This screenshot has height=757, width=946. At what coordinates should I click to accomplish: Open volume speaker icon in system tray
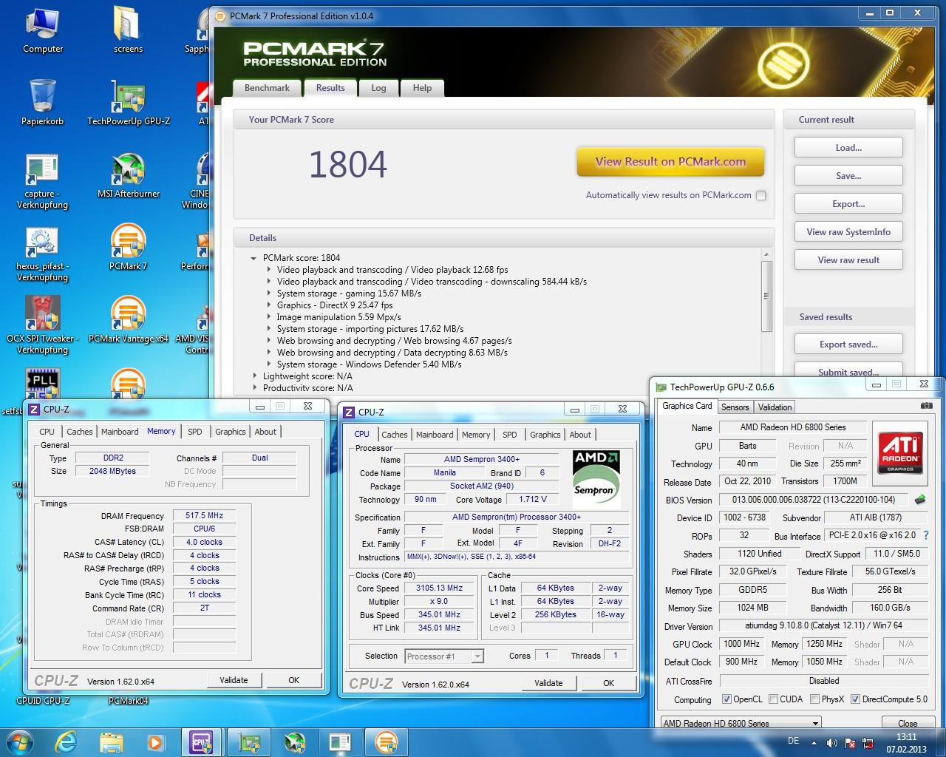[831, 743]
